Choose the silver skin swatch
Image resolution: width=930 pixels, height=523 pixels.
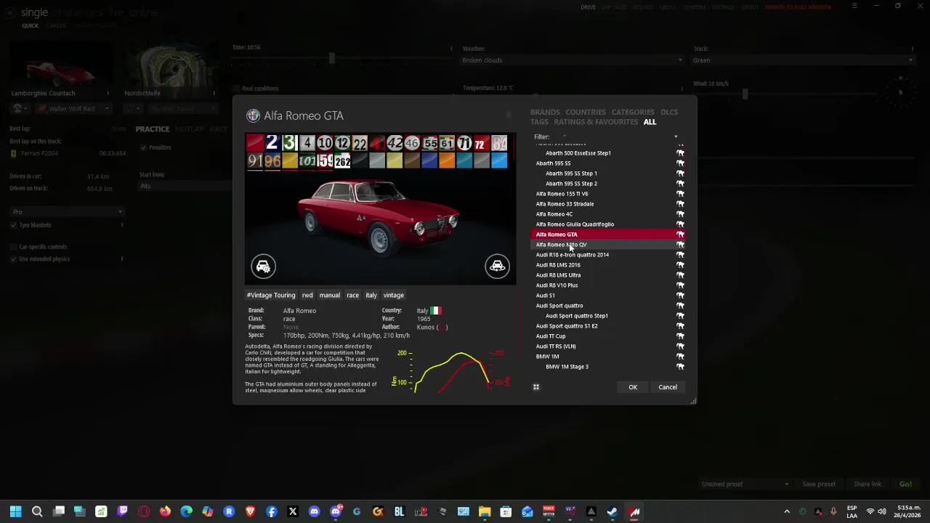click(x=377, y=161)
